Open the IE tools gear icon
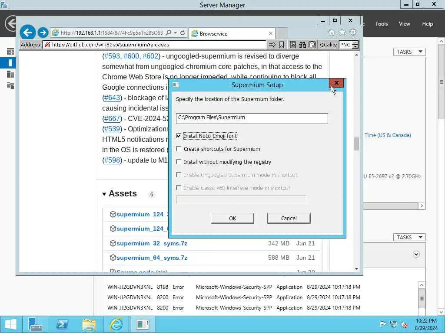Image resolution: width=445 pixels, height=333 pixels. pos(353,32)
